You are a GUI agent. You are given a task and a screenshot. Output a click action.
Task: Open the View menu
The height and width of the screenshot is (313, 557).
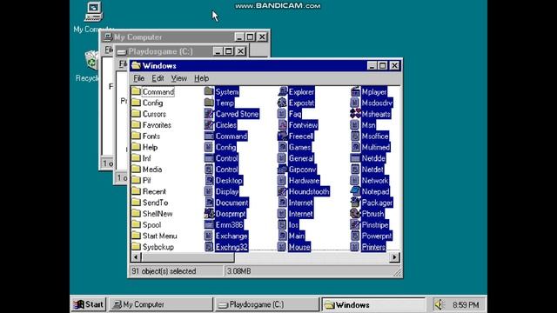click(x=178, y=78)
